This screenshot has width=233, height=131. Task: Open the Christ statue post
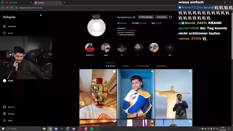pyautogui.click(x=174, y=94)
